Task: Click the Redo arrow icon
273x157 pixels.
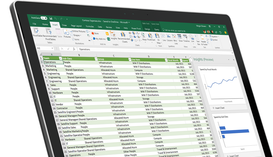Action: (61, 19)
